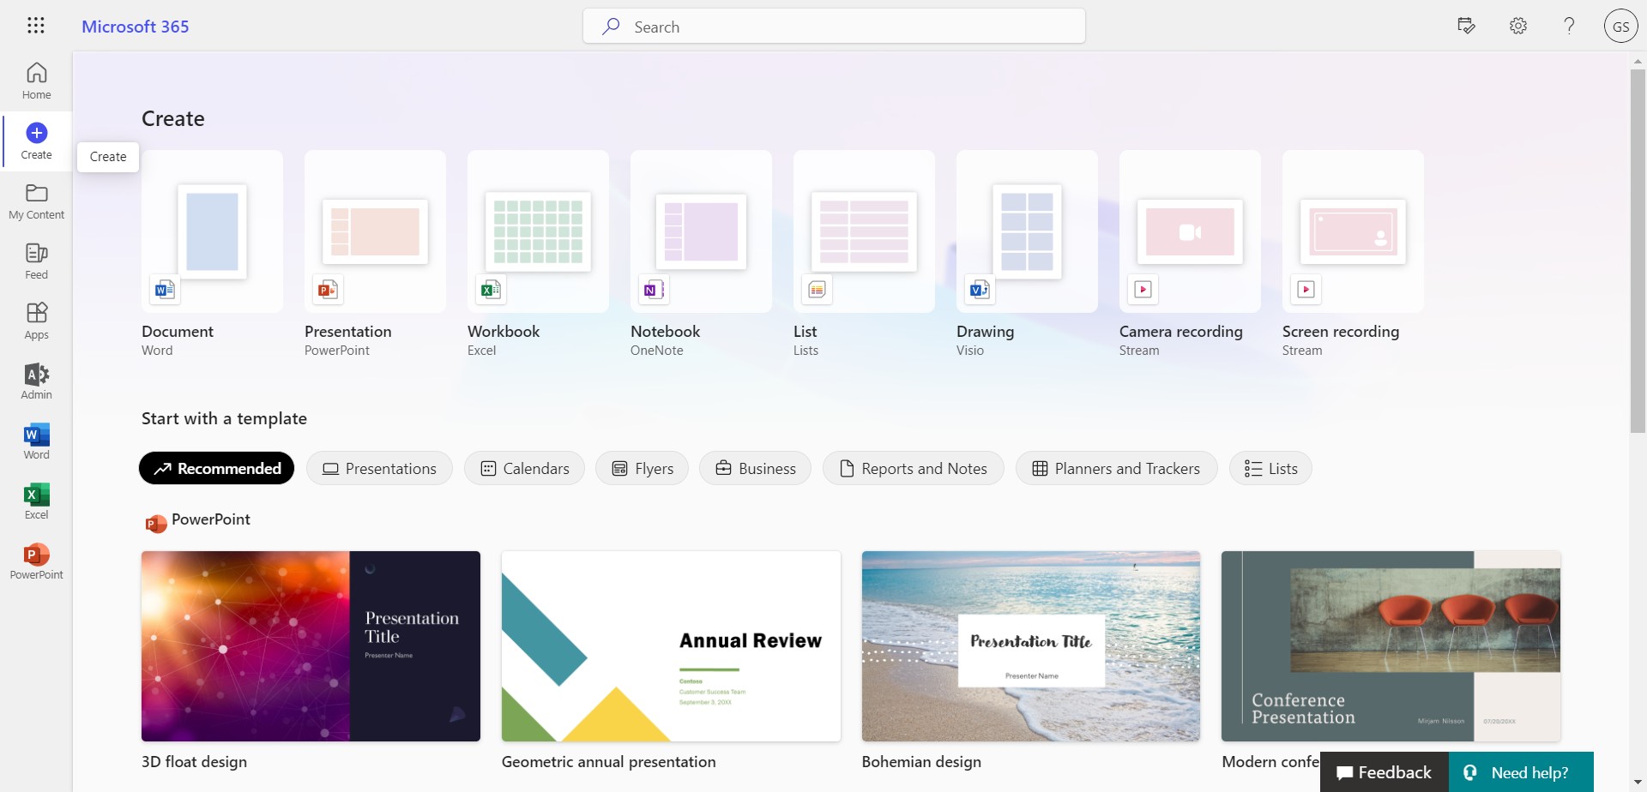Open the tasks checklist icon in header
Image resolution: width=1647 pixels, height=792 pixels.
[1467, 26]
